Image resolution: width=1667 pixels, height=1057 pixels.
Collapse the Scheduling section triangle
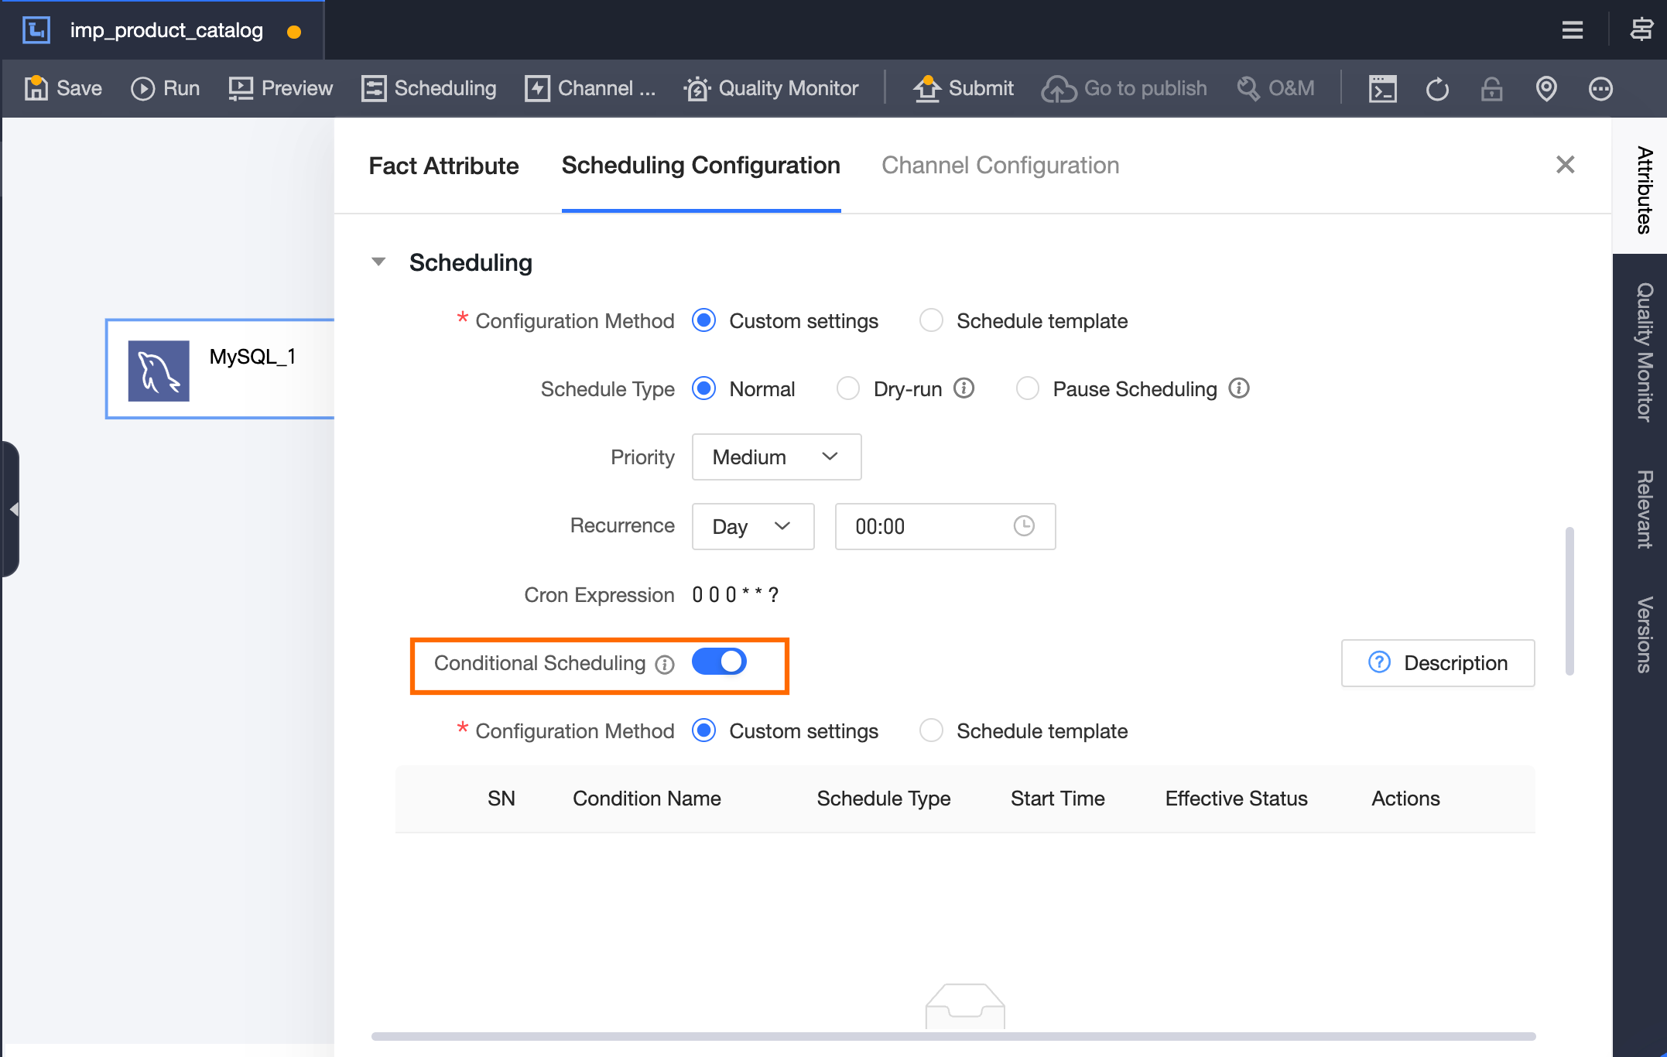pos(378,262)
